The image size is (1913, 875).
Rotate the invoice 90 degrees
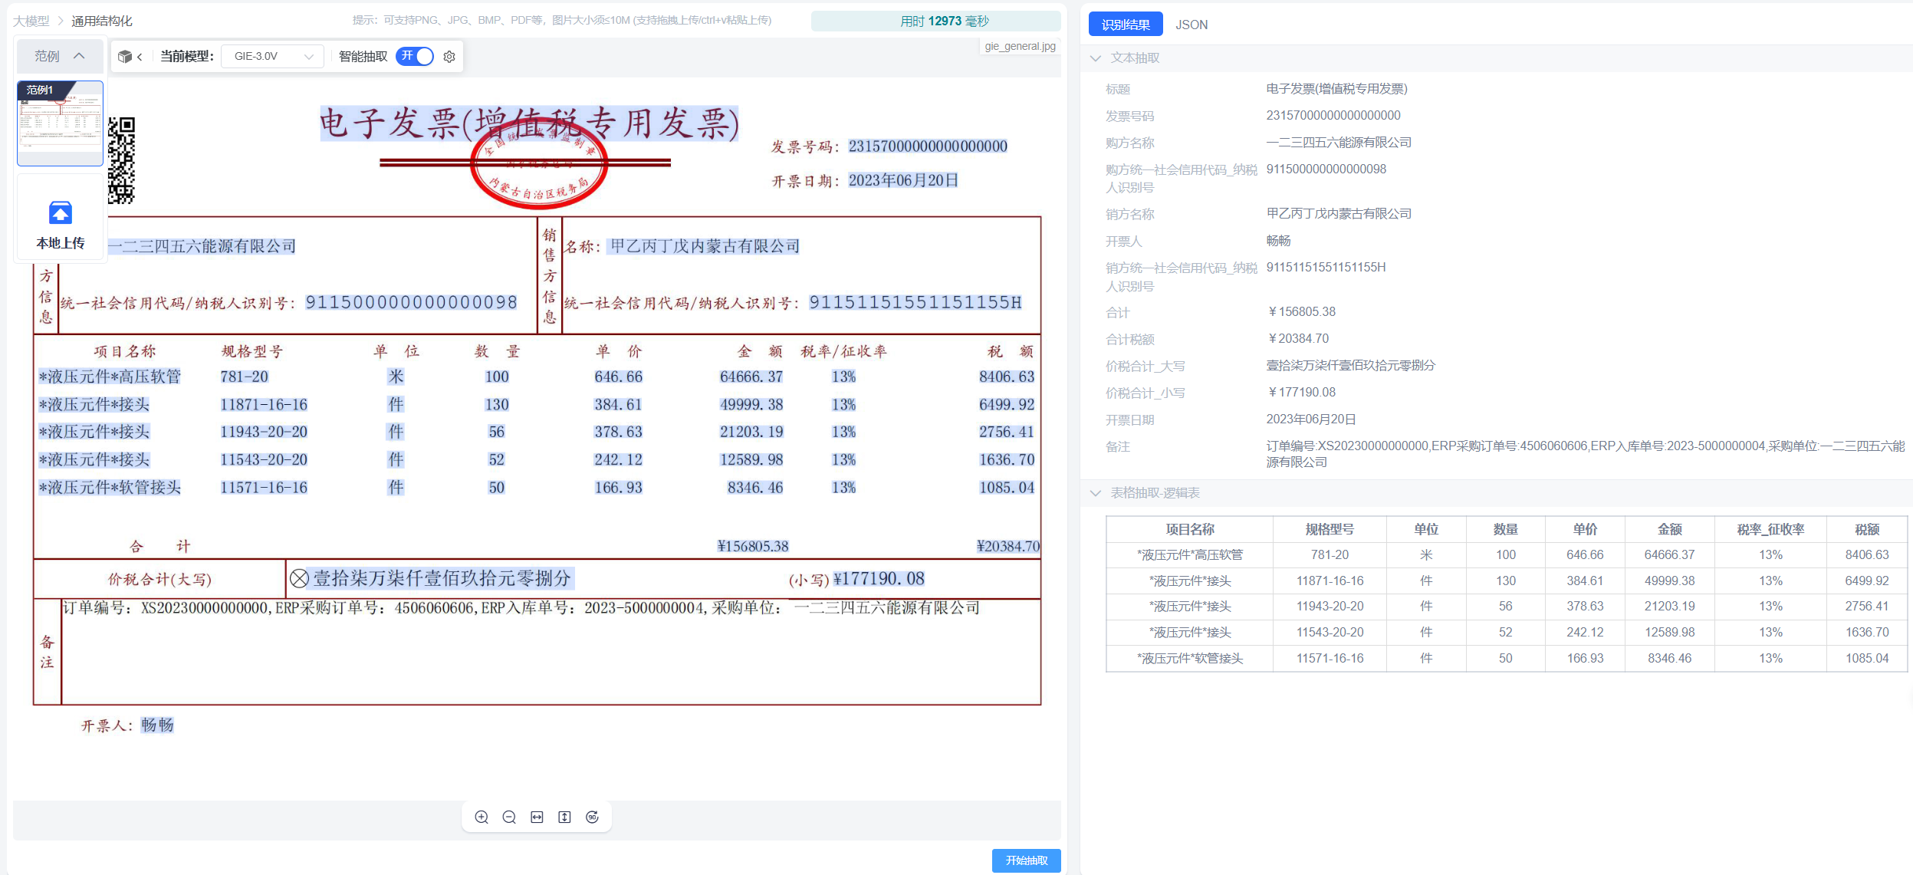coord(592,817)
